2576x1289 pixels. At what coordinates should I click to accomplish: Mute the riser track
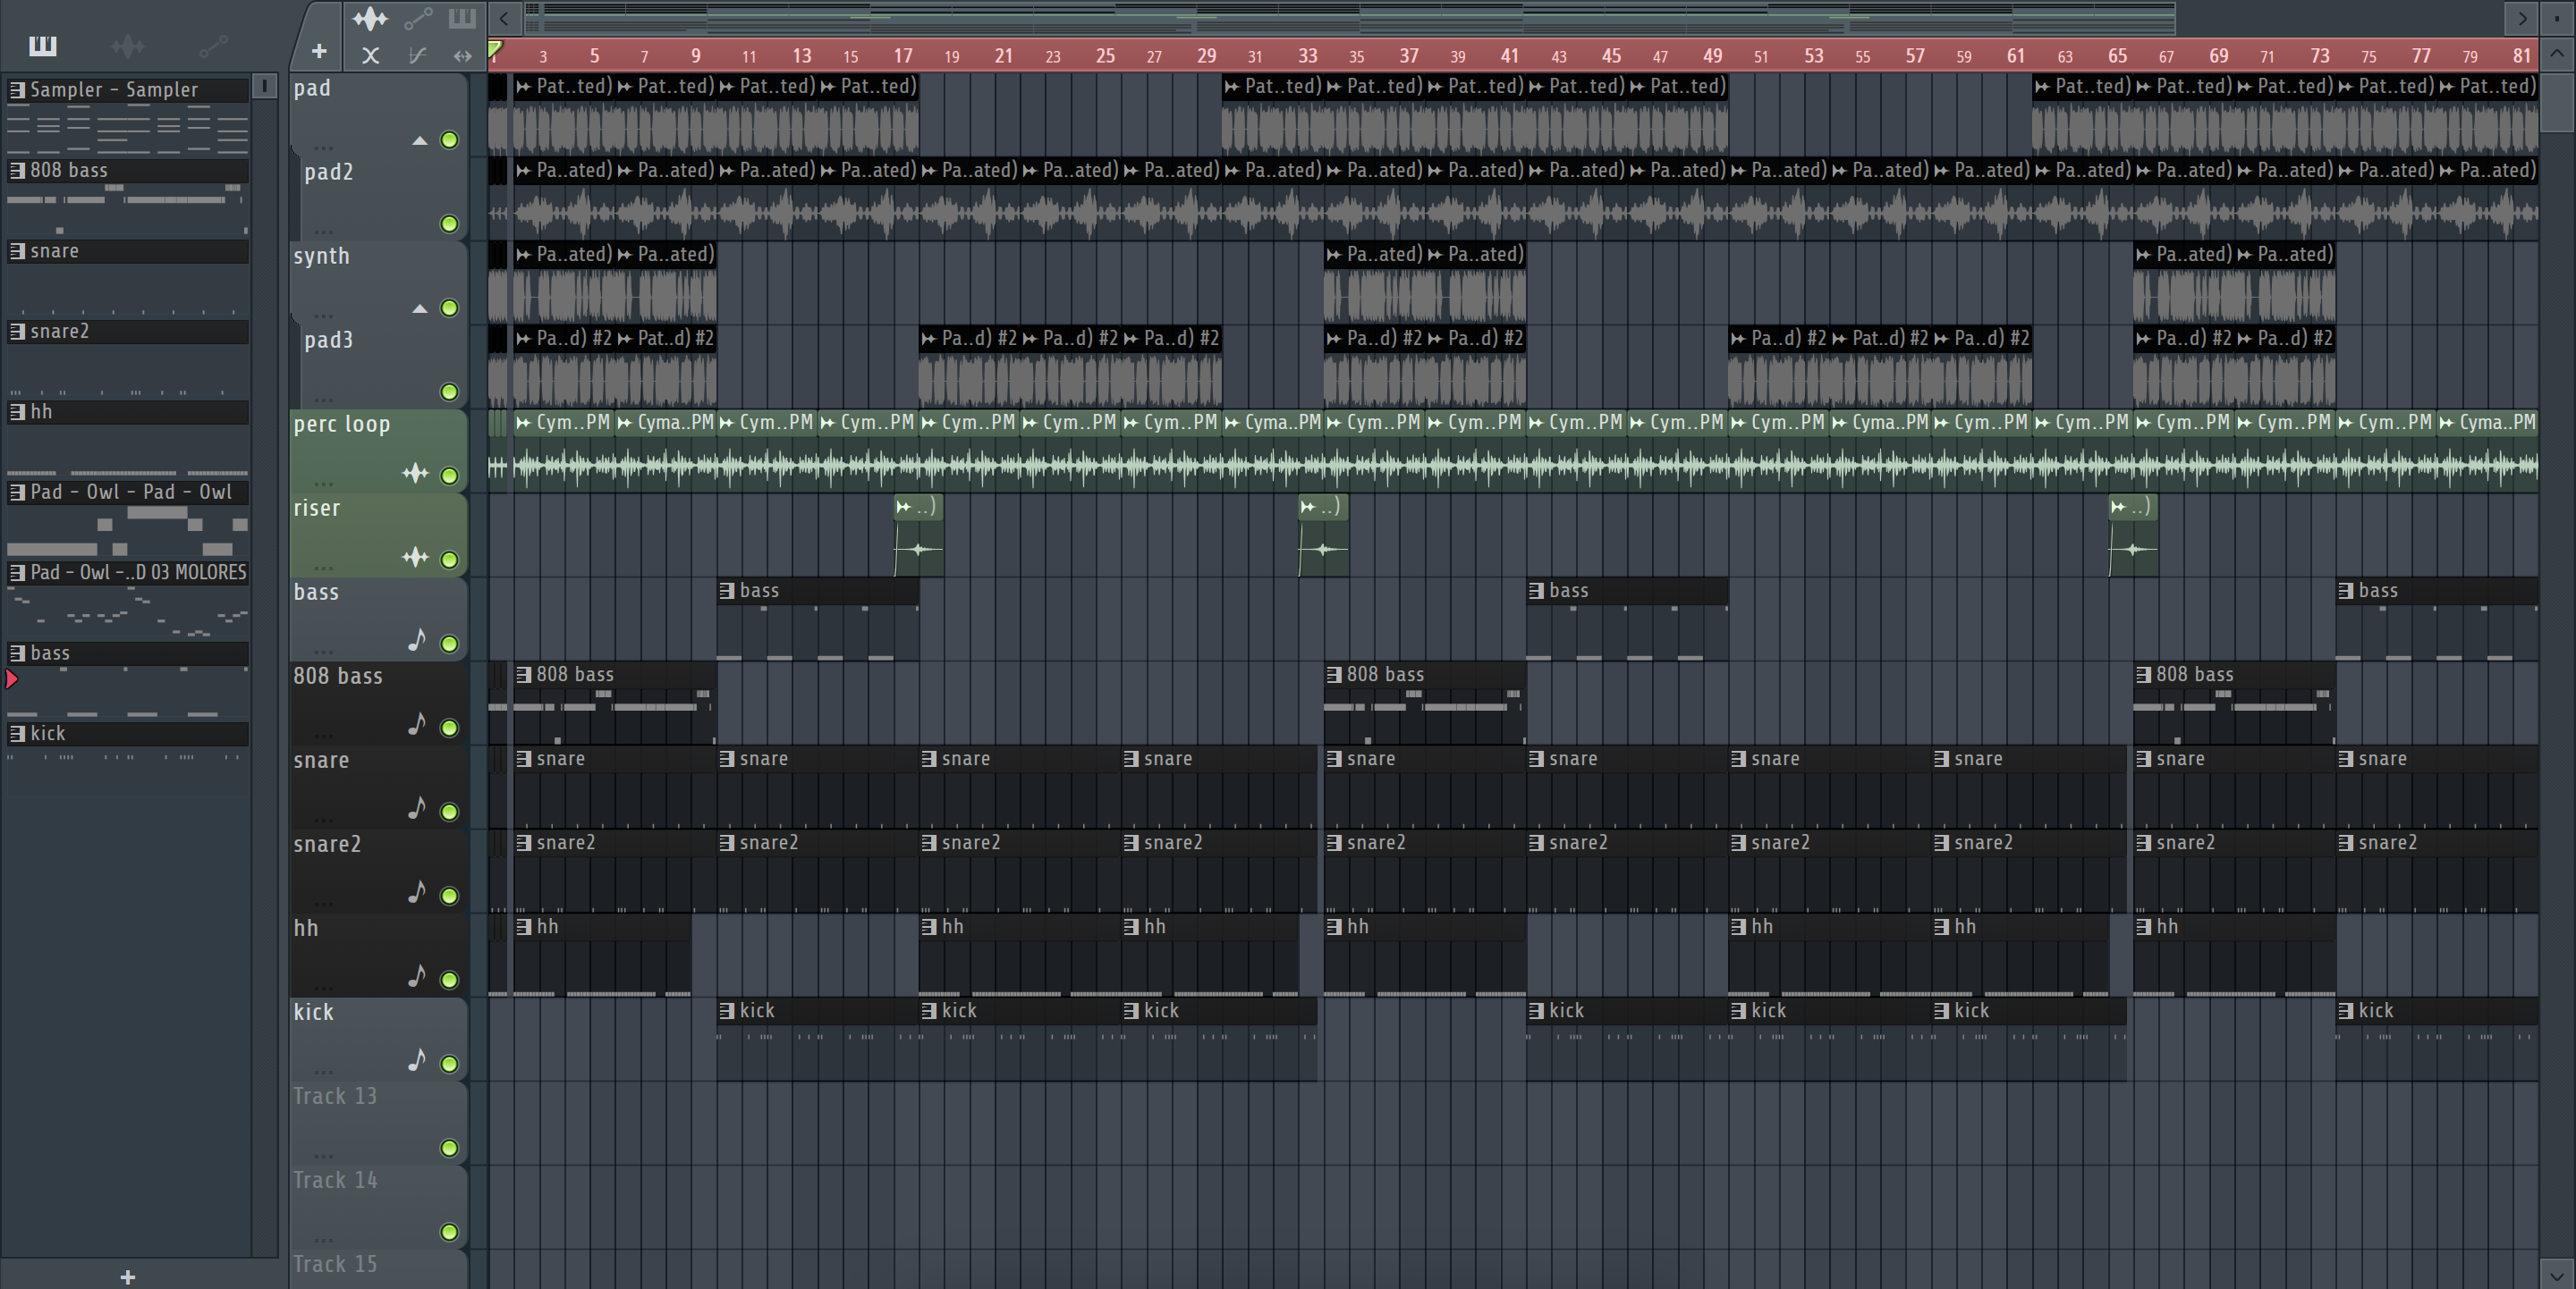(x=450, y=560)
